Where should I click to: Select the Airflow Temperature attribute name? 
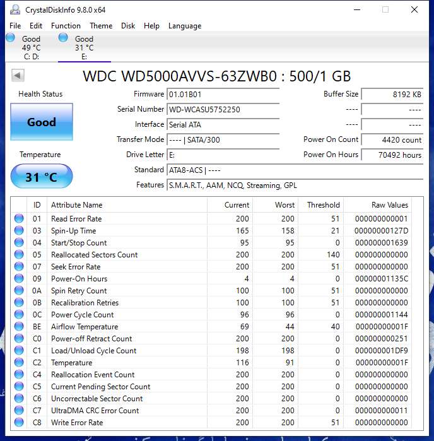(85, 327)
